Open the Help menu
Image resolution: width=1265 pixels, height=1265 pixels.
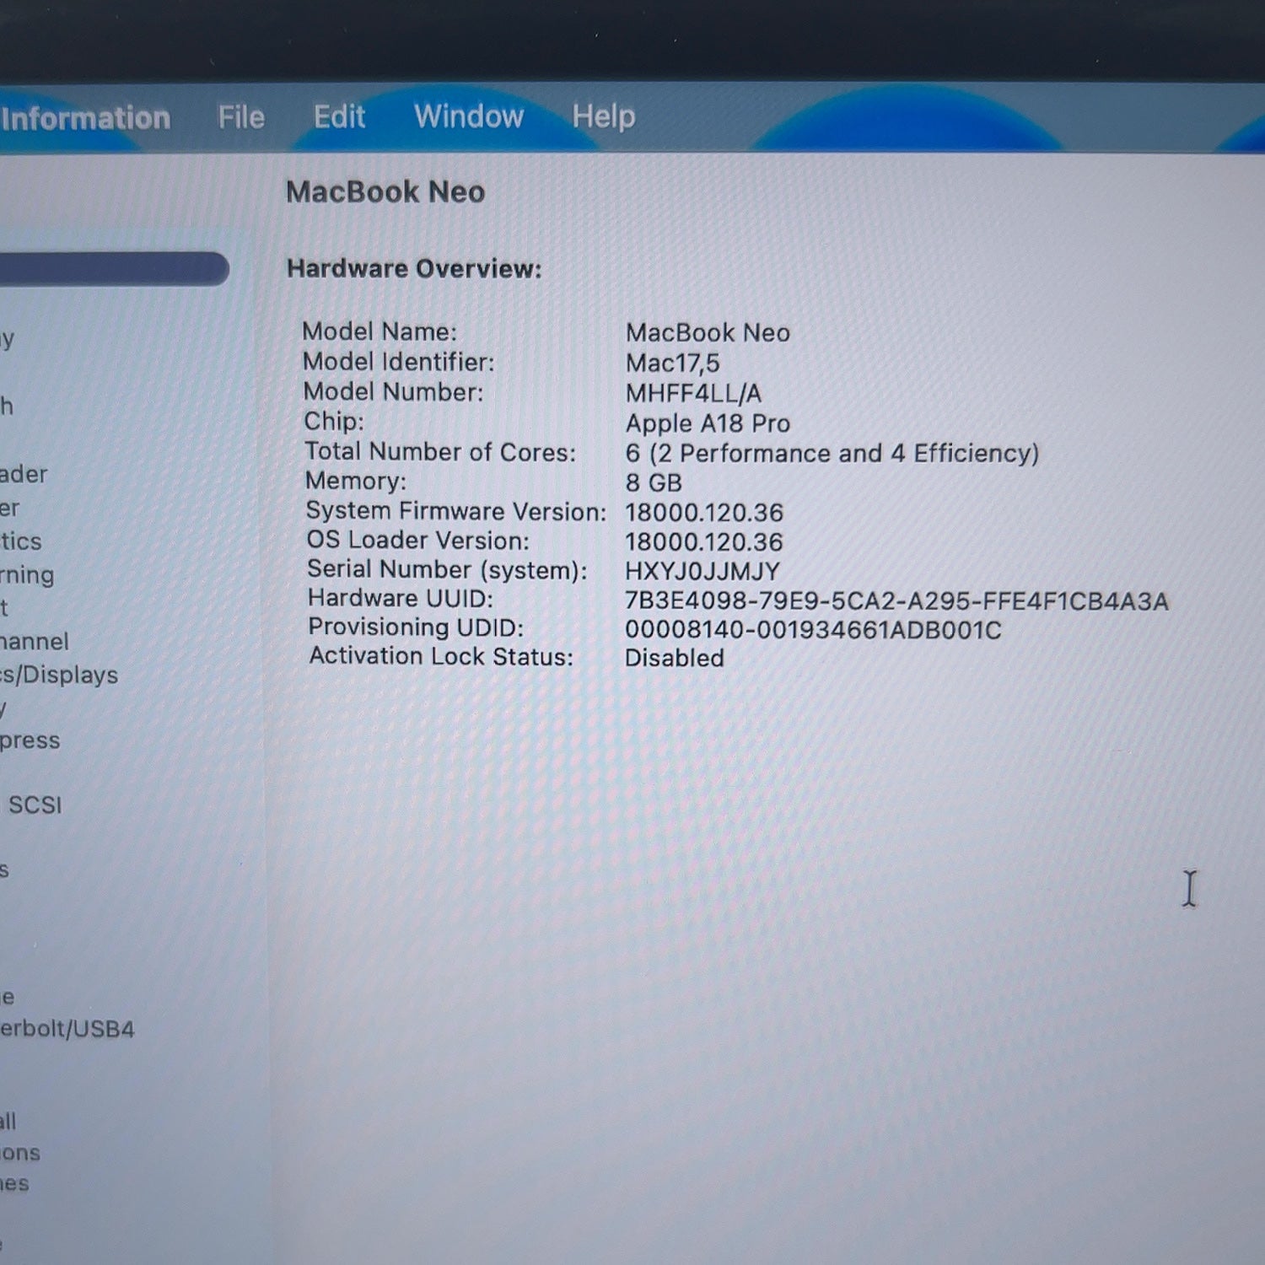[x=604, y=116]
